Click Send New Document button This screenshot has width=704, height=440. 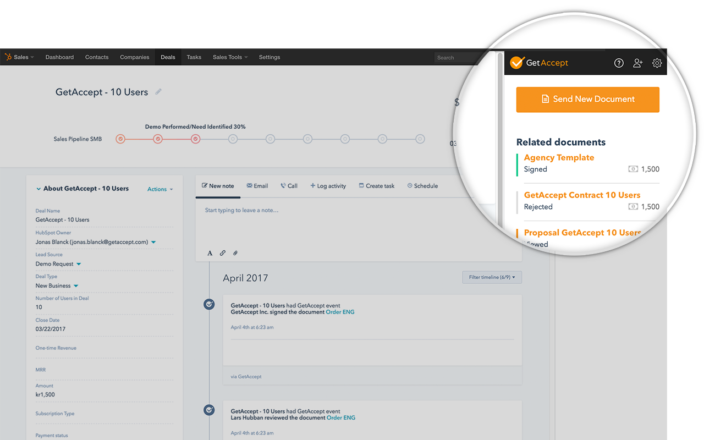click(587, 100)
